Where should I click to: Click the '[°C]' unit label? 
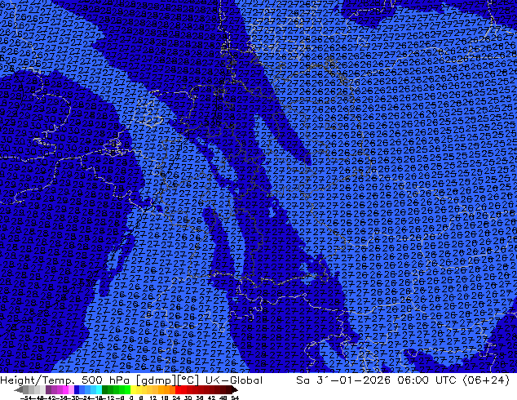click(188, 380)
